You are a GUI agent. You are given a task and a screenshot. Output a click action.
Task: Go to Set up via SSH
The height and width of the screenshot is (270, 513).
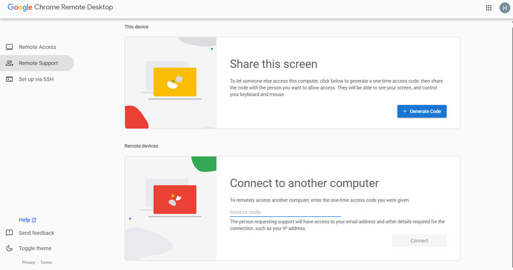tap(37, 79)
